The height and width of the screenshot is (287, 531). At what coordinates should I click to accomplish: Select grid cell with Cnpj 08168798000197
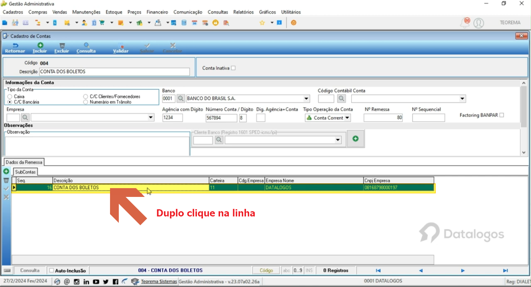(x=399, y=187)
